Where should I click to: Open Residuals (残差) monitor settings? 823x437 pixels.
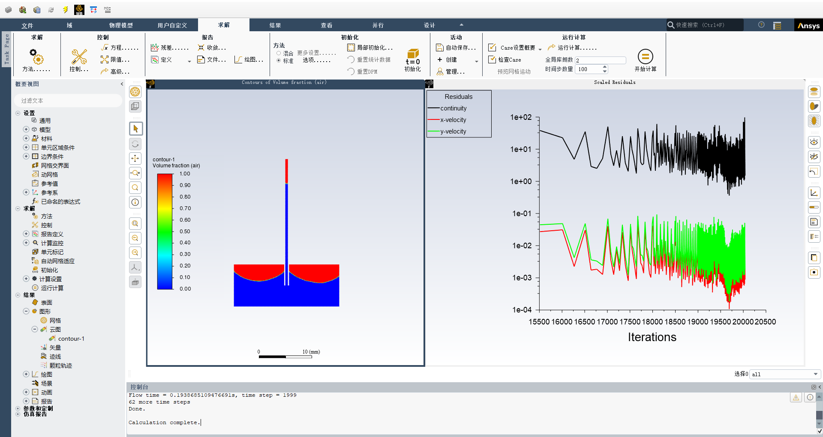[x=170, y=48]
